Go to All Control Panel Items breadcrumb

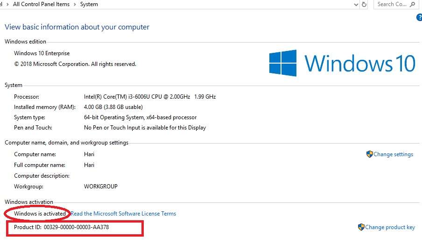41,4
